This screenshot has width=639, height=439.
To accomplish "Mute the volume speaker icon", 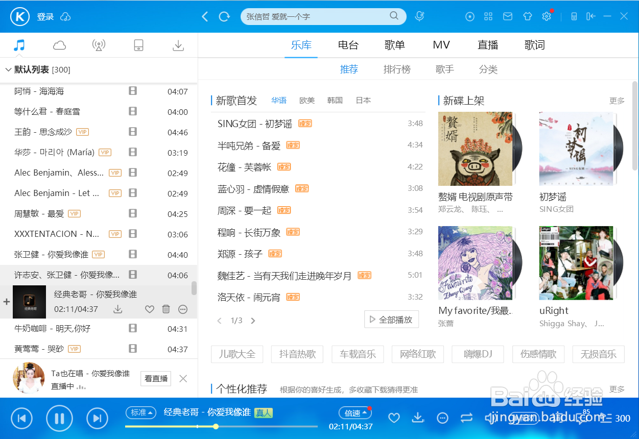I will (x=490, y=418).
